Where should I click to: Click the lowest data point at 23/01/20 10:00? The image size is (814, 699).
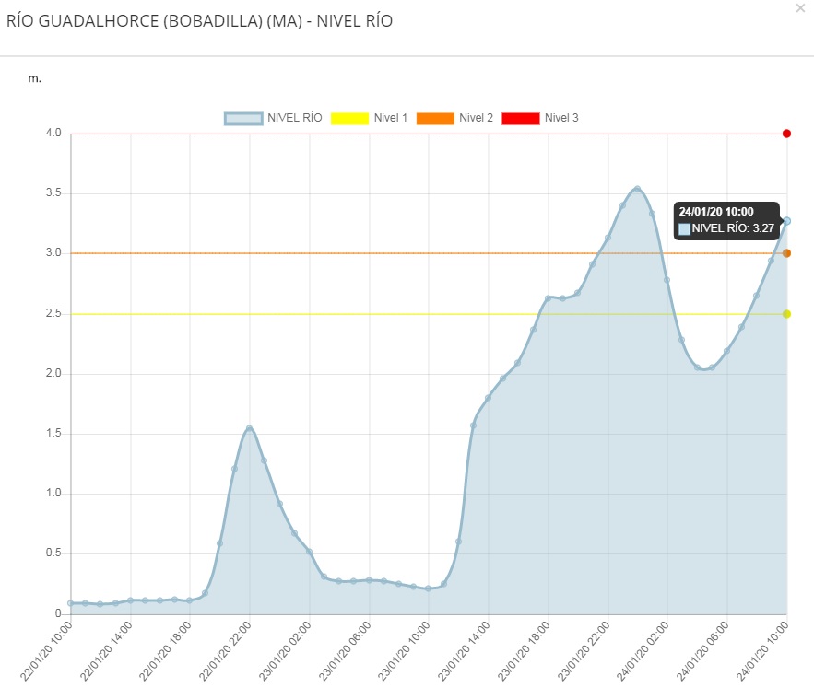point(429,588)
